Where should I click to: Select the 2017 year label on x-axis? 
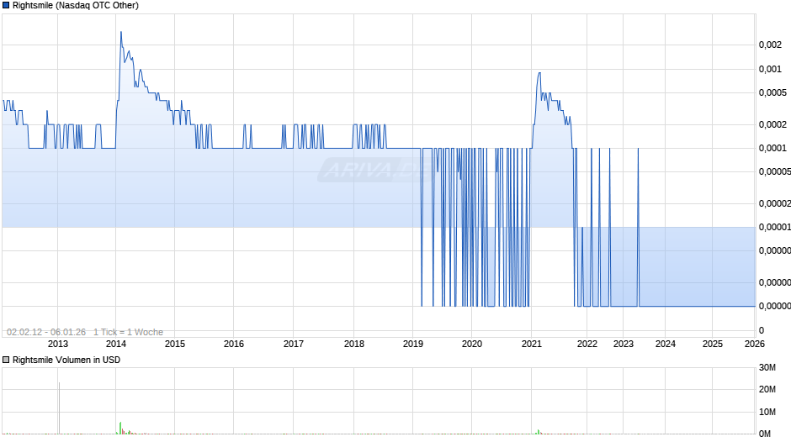(x=294, y=344)
